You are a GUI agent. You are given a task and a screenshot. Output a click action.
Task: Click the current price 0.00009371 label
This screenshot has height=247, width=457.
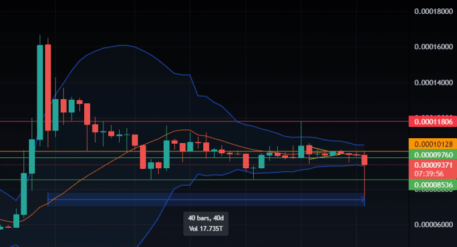coord(433,165)
